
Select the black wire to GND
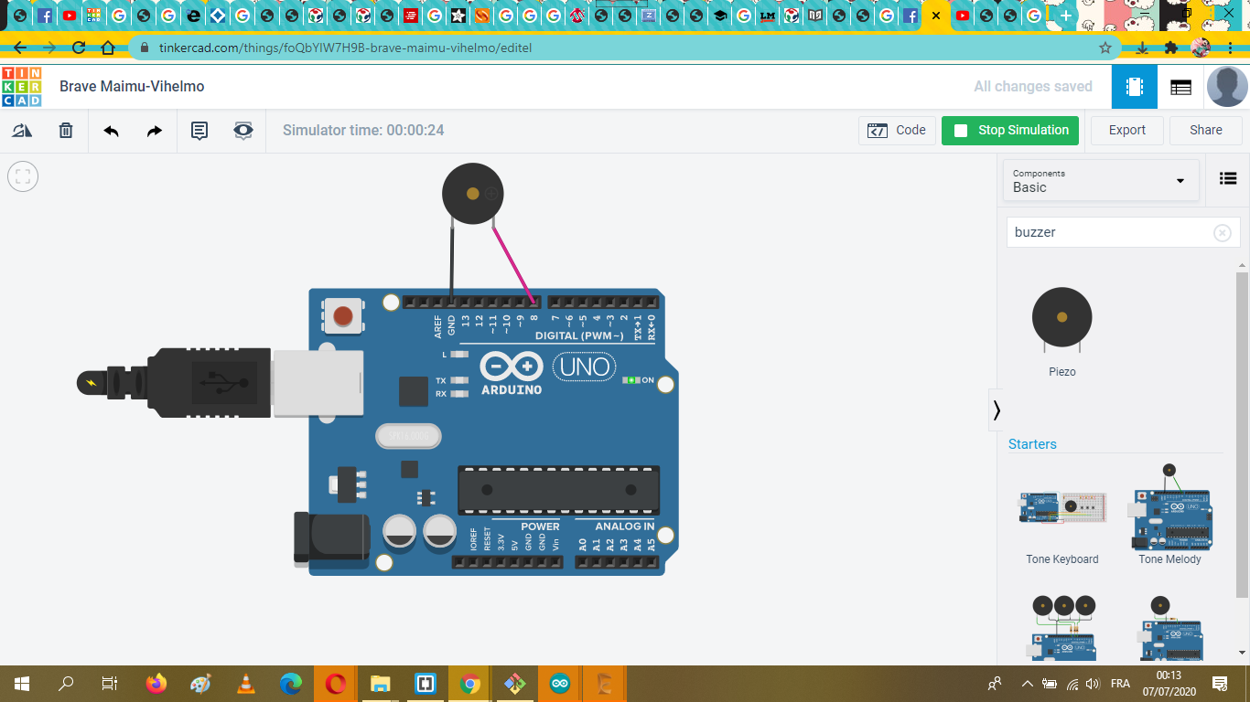[x=451, y=263]
